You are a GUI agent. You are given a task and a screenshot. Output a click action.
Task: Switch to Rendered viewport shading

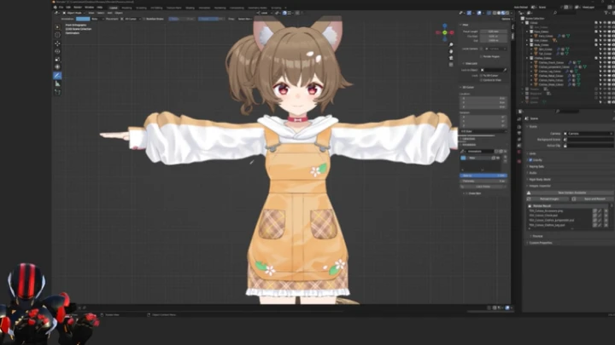pos(507,13)
